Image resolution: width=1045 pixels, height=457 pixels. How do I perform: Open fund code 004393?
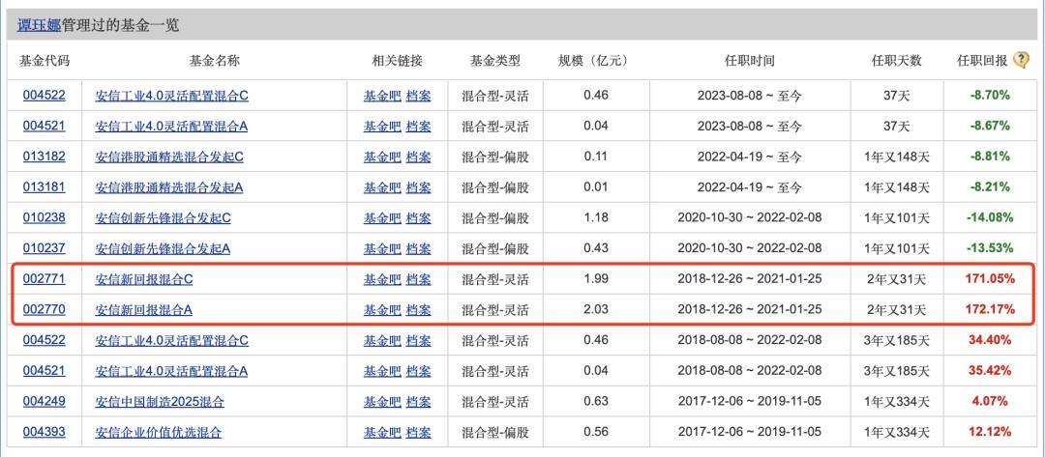click(44, 433)
